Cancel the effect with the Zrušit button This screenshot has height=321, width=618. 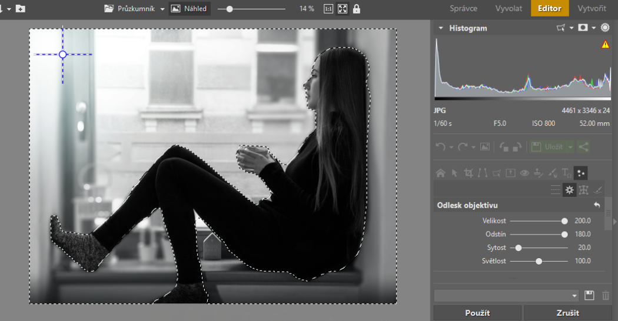(x=567, y=313)
